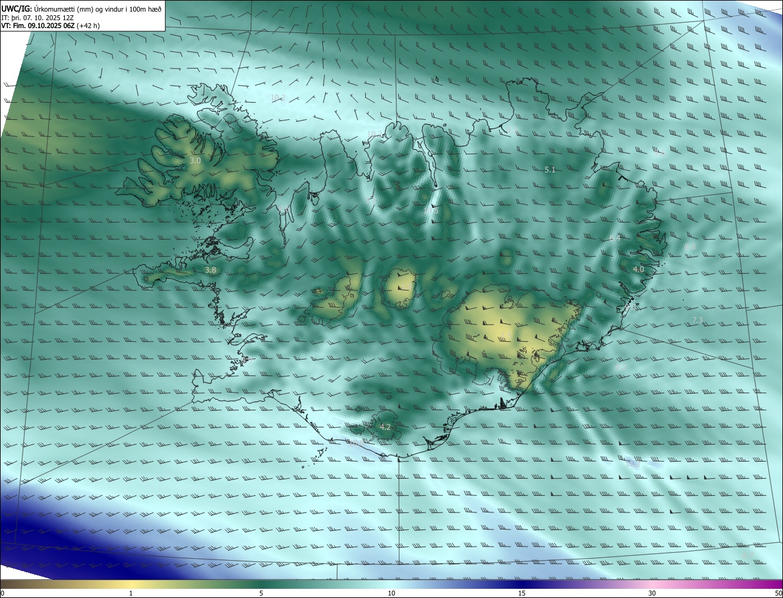Click the 3.0 value label on Westfjords

click(195, 161)
